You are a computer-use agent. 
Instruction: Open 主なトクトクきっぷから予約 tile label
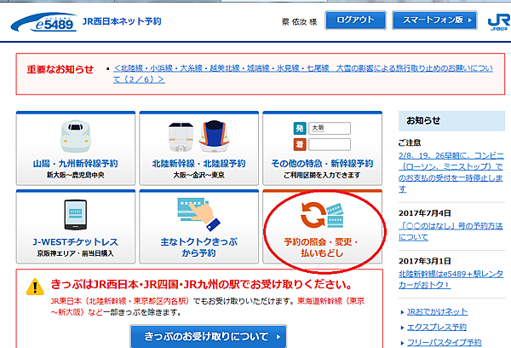pyautogui.click(x=198, y=247)
